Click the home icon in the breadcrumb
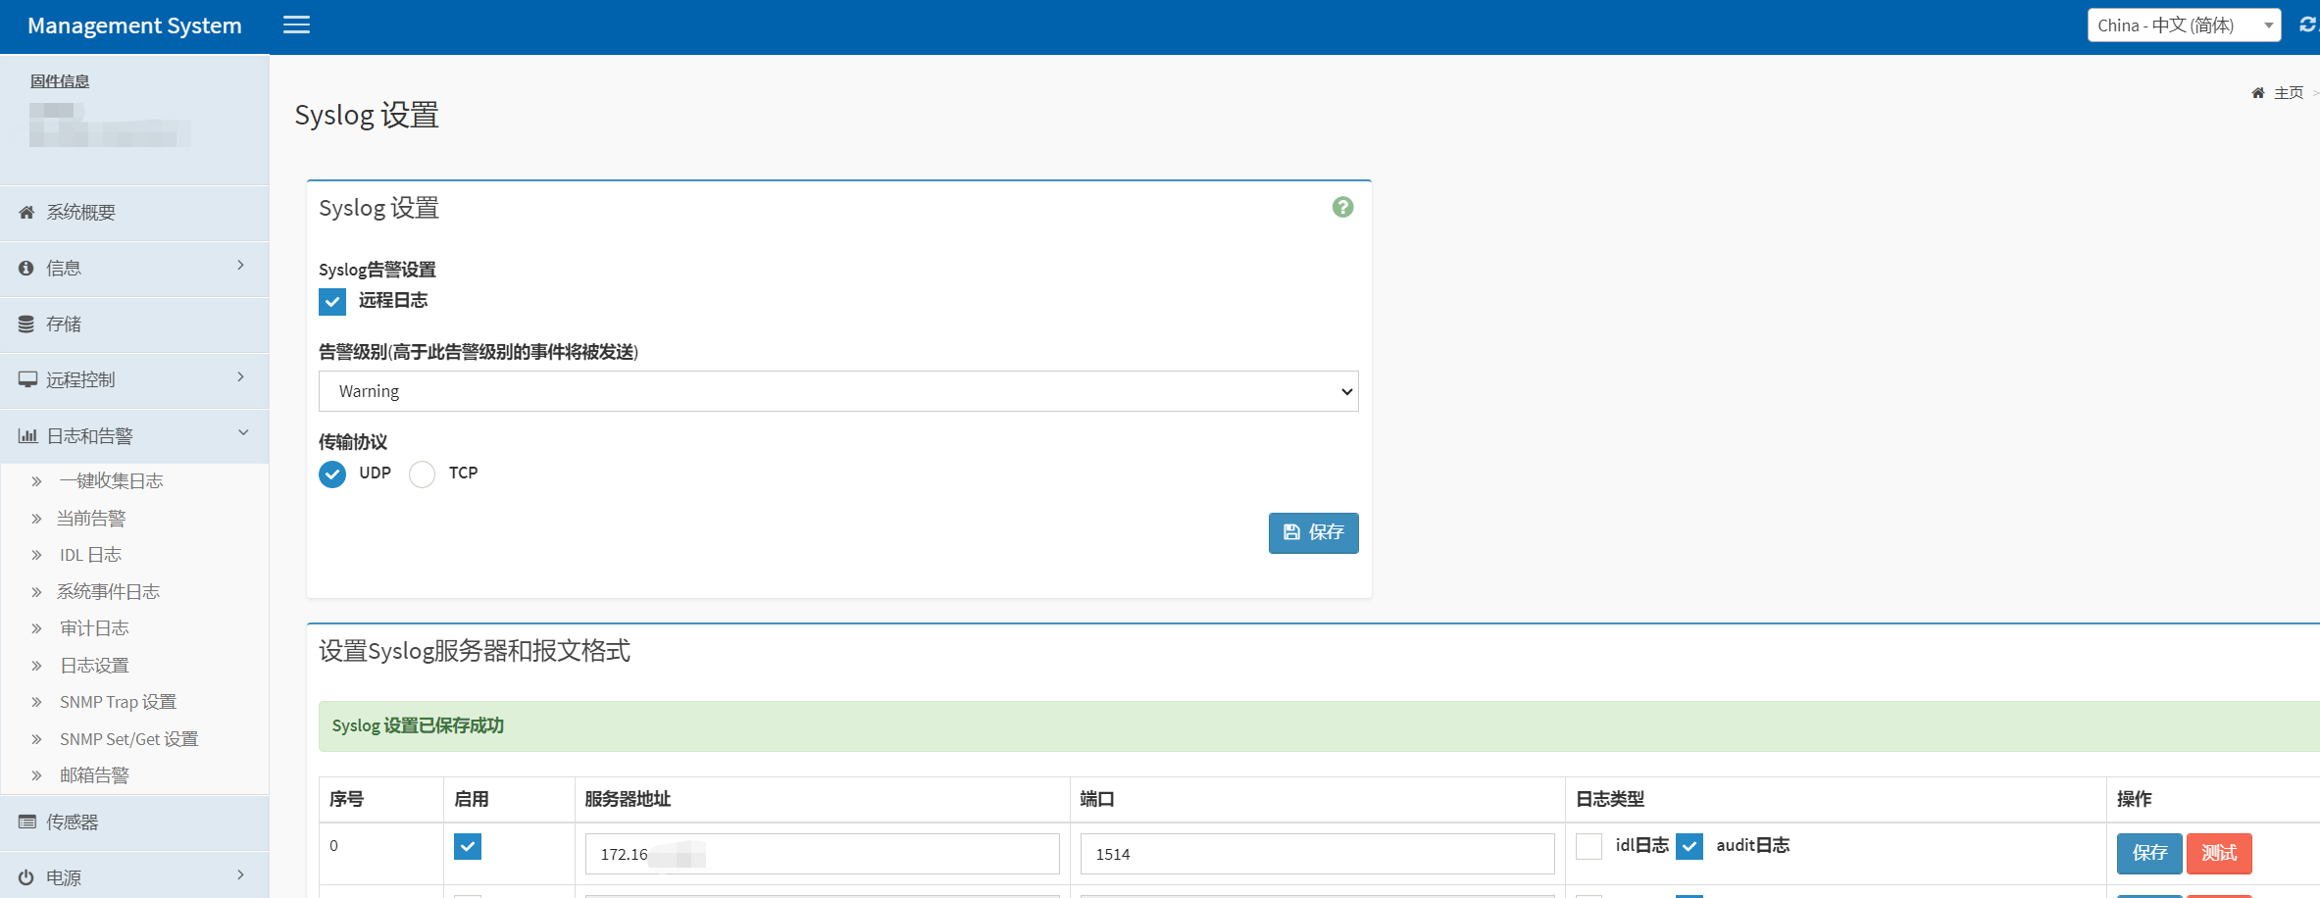 [2257, 91]
